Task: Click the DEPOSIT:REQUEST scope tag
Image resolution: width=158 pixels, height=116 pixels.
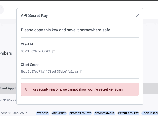Action: (80, 113)
